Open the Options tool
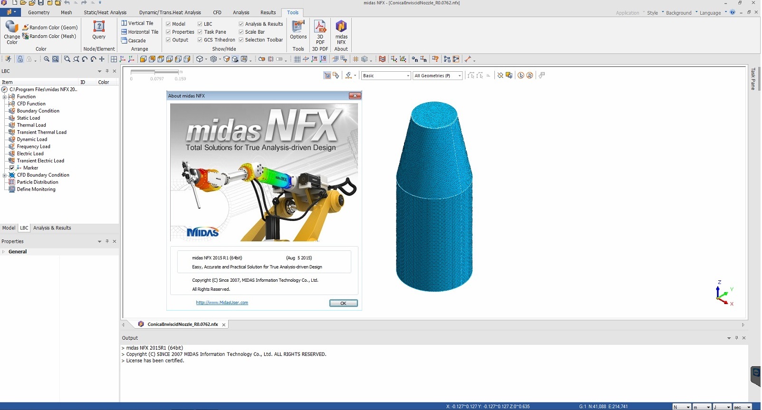 [x=298, y=30]
